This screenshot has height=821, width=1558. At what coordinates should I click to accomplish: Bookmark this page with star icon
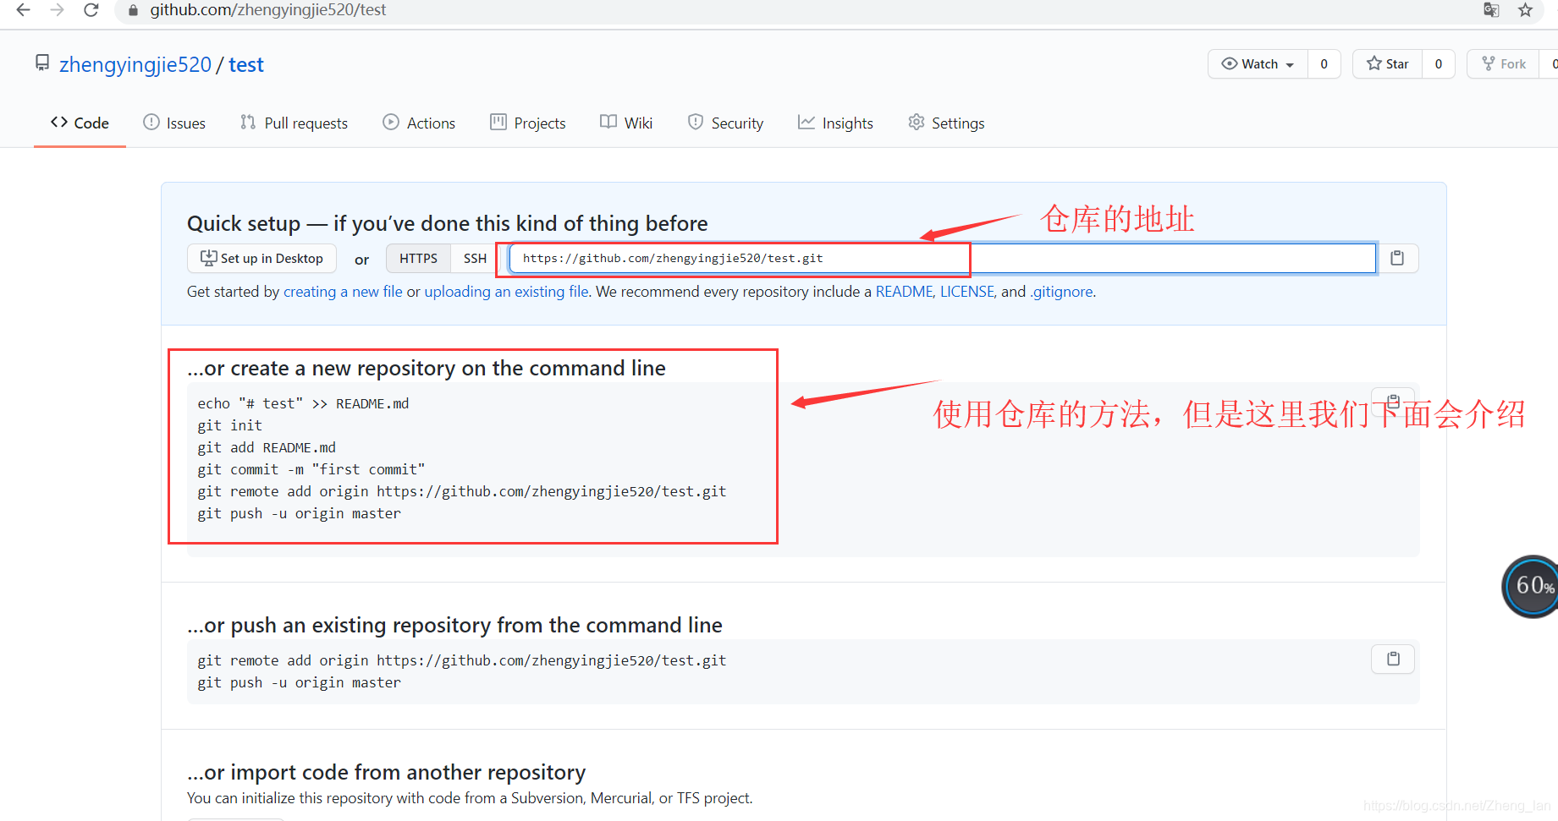[x=1525, y=10]
